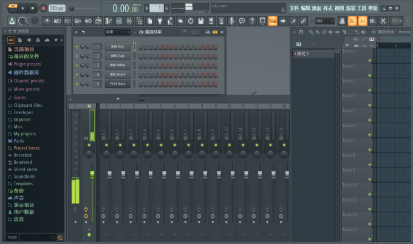Open the browser files tree icon
Screen dimensions: 413x244
coord(139,21)
